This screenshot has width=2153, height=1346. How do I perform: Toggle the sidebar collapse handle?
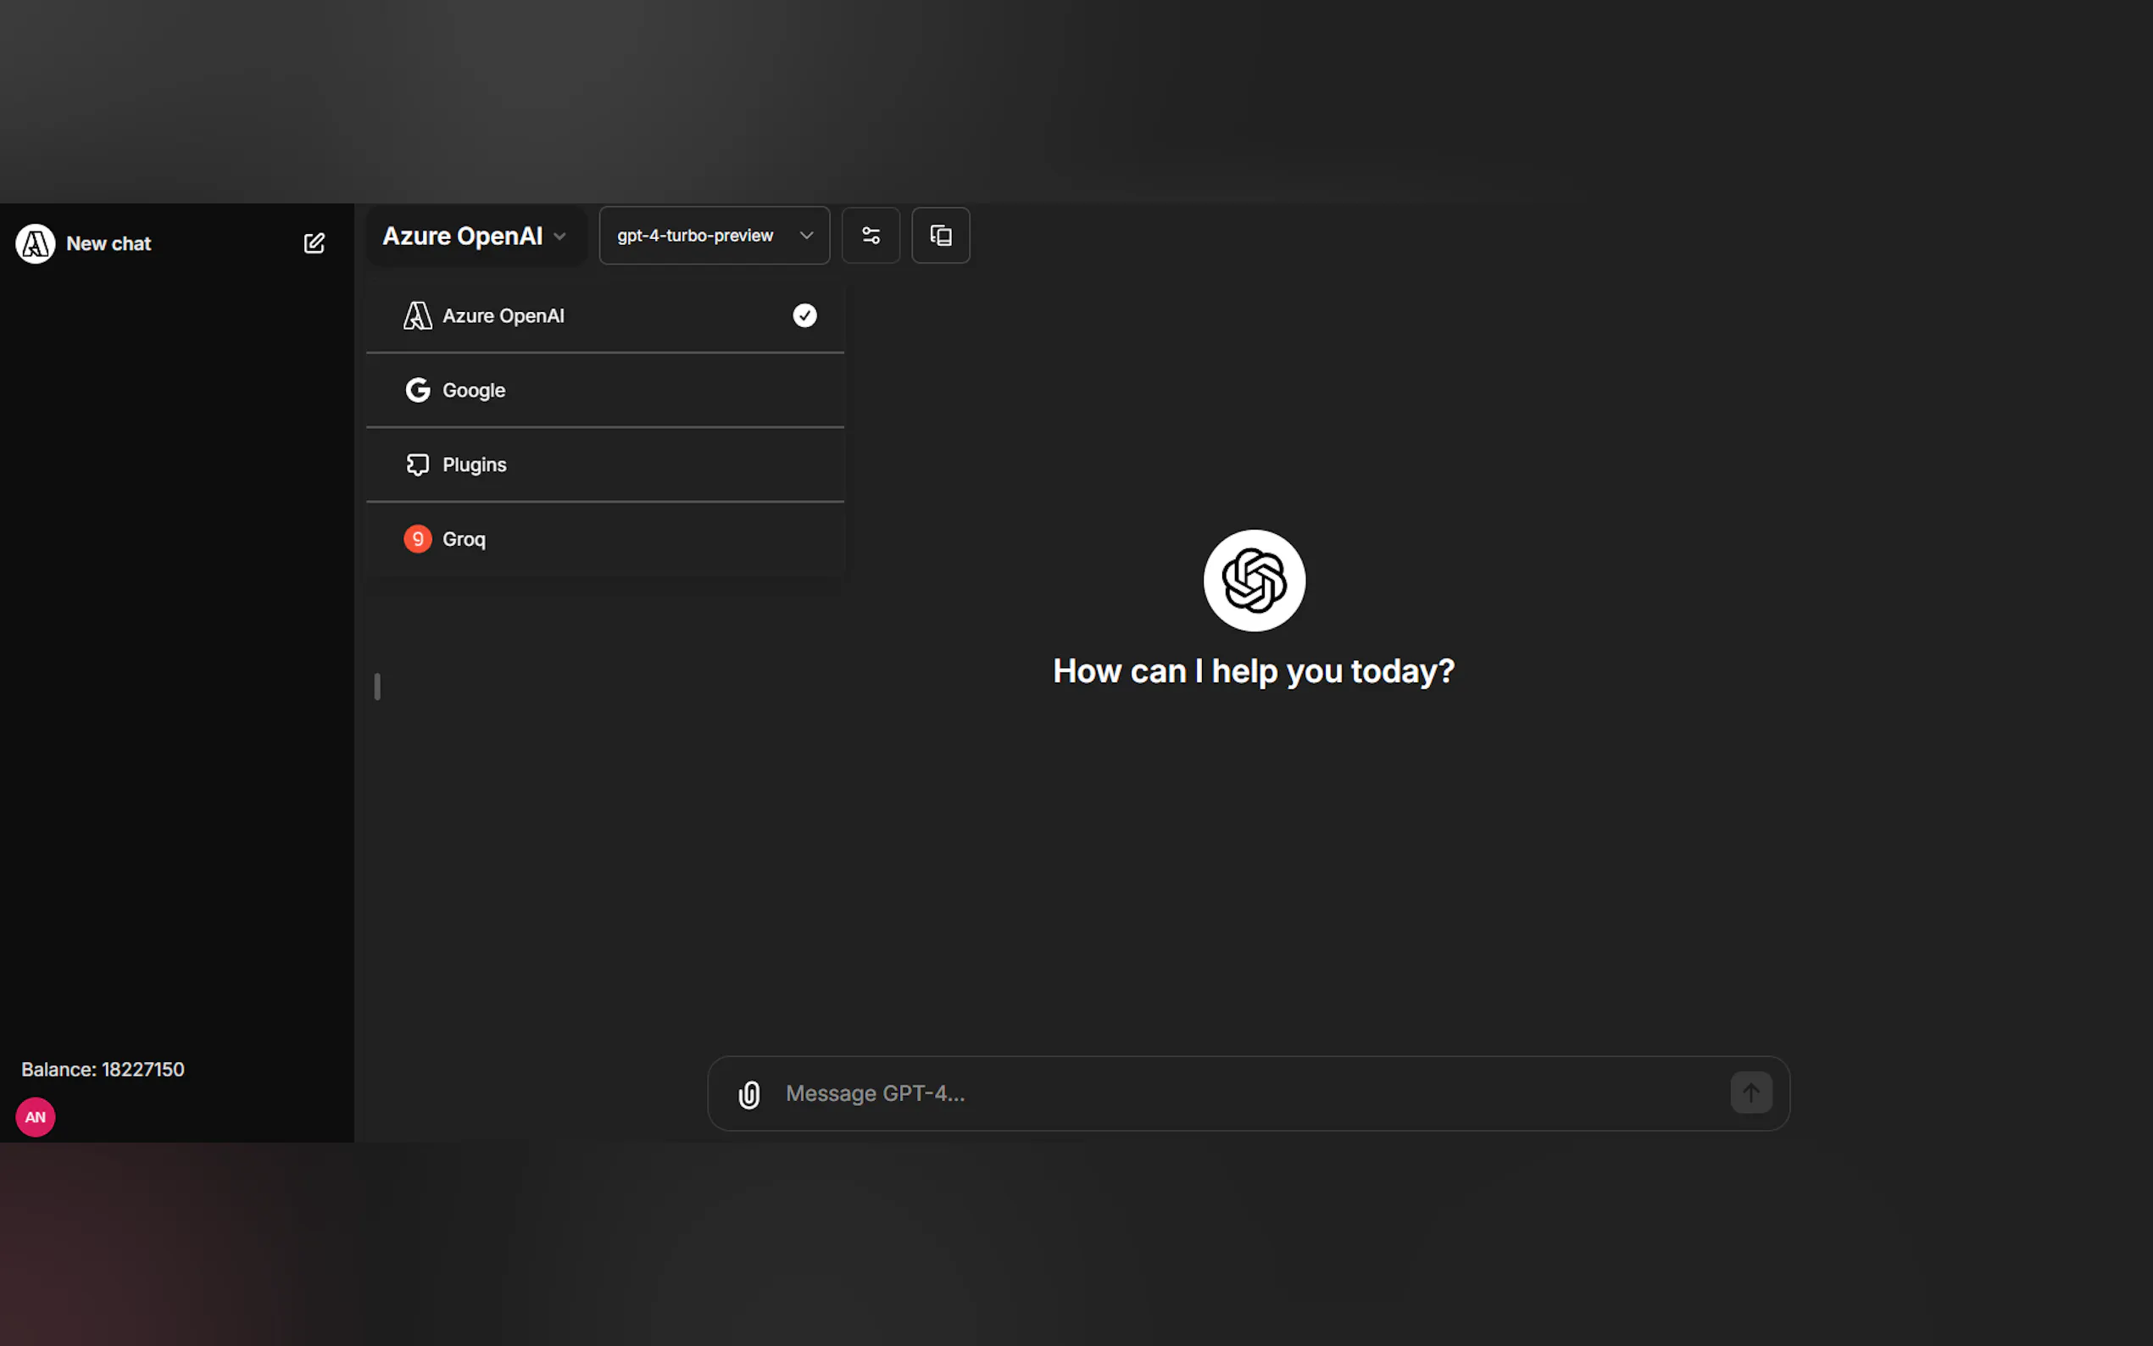pyautogui.click(x=377, y=687)
